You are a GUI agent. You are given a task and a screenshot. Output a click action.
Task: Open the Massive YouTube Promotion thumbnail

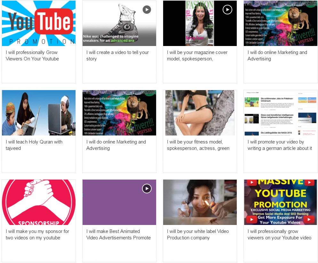coord(281,202)
